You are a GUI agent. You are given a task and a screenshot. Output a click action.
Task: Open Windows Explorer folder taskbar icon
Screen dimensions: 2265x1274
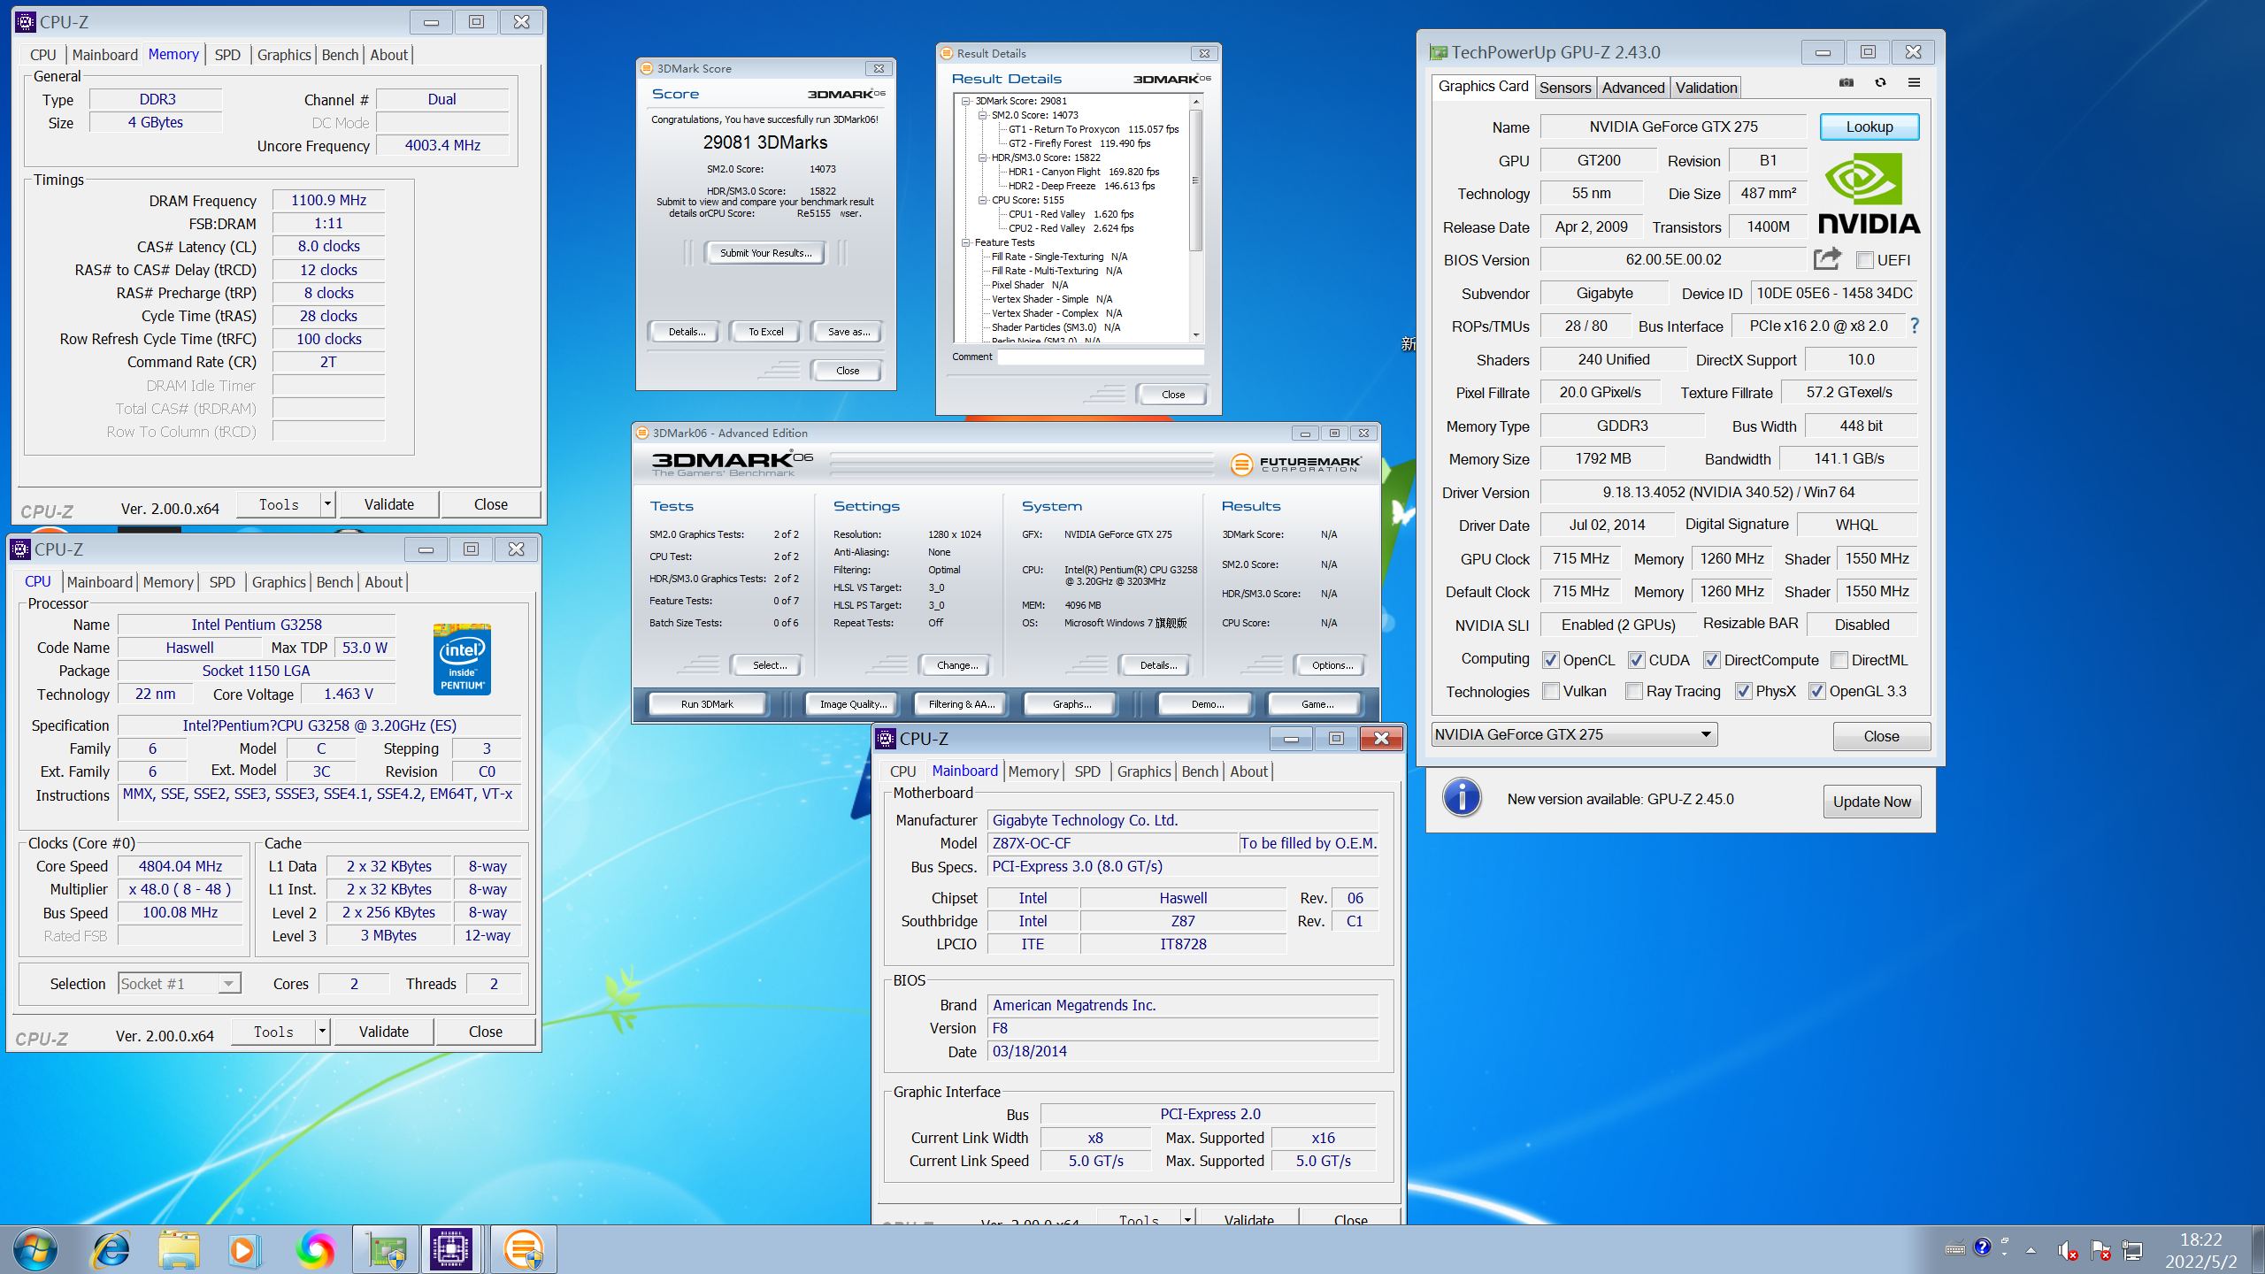click(180, 1249)
